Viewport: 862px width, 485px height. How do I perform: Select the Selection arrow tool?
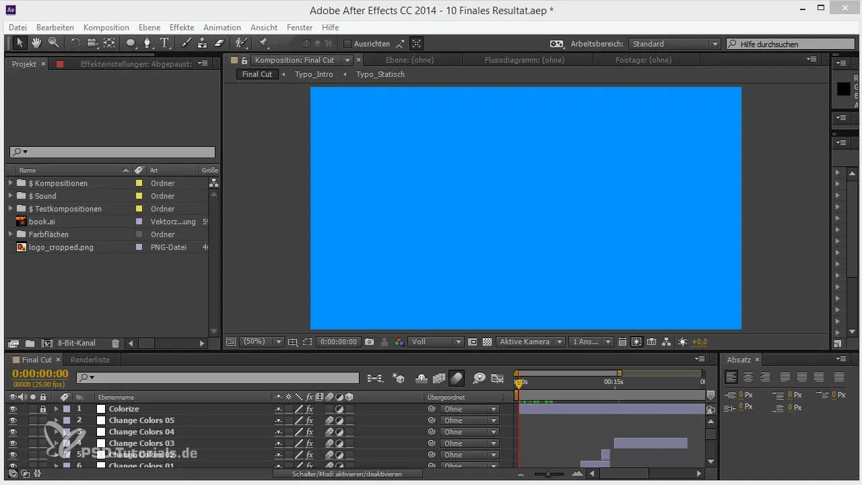click(20, 43)
